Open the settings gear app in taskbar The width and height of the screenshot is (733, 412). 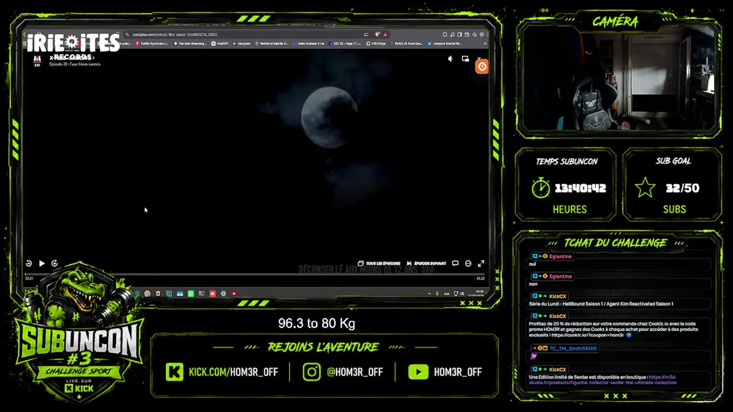coord(223,294)
